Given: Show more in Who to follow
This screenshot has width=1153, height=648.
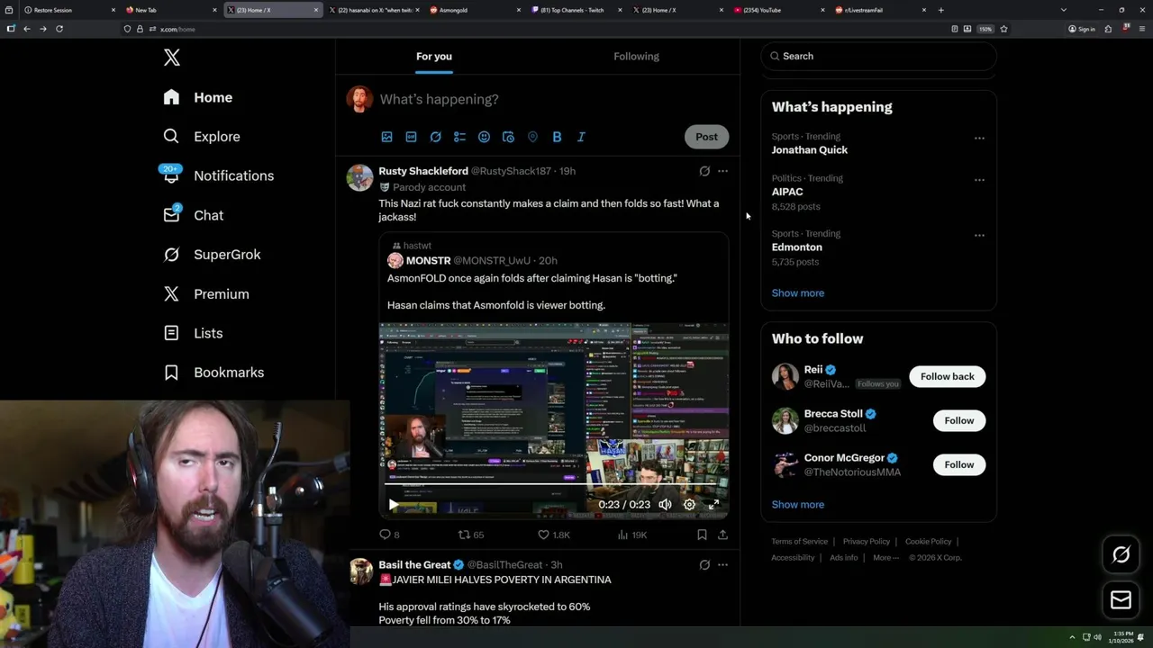Looking at the screenshot, I should 798,504.
